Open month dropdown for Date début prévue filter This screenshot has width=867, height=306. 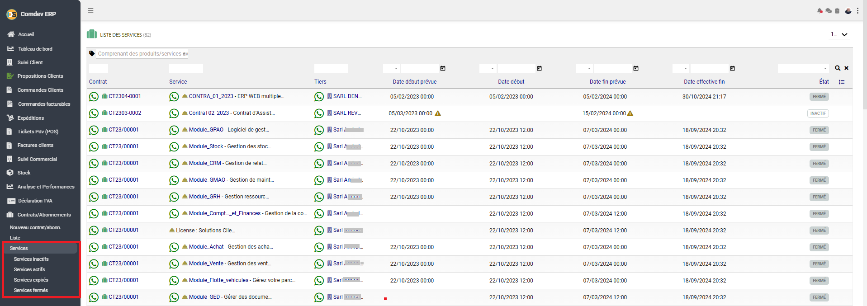pyautogui.click(x=391, y=68)
